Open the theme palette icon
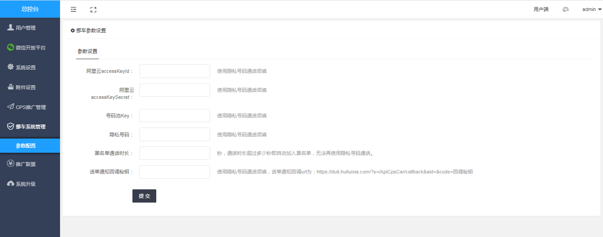Screen dimensions: 603x237 point(565,9)
